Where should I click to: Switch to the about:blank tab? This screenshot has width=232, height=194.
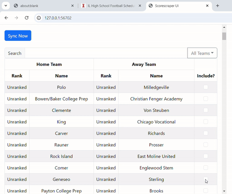click(44, 6)
